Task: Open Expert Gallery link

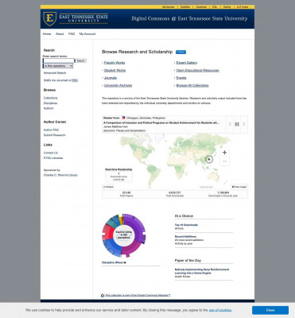Action: click(187, 63)
